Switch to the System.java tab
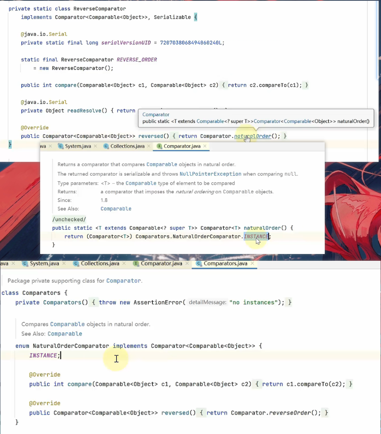381x434 pixels. [x=78, y=146]
